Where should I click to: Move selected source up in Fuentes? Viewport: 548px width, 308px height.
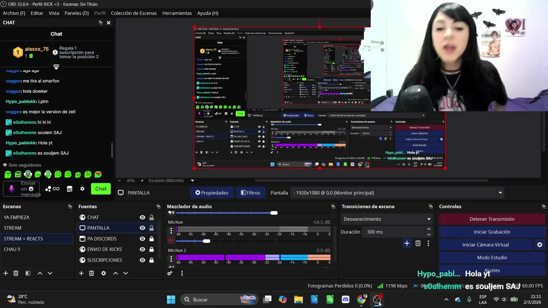[x=115, y=273]
